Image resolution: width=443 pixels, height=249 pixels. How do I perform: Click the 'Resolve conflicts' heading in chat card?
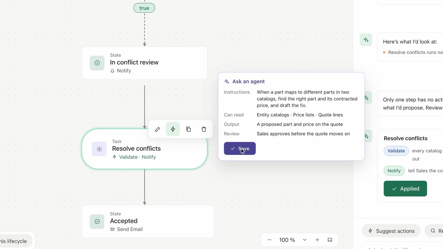click(406, 138)
